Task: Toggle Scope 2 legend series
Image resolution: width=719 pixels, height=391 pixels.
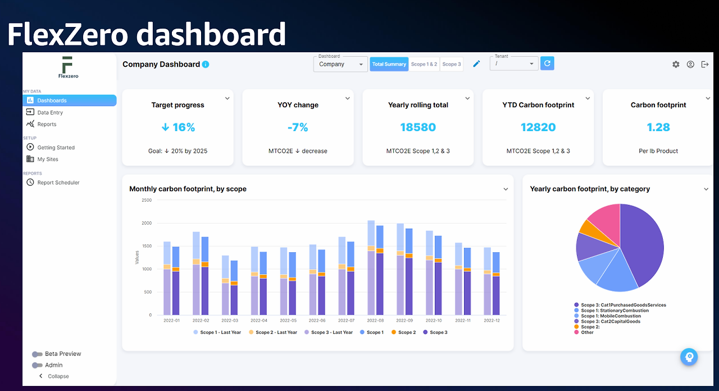Action: click(403, 333)
